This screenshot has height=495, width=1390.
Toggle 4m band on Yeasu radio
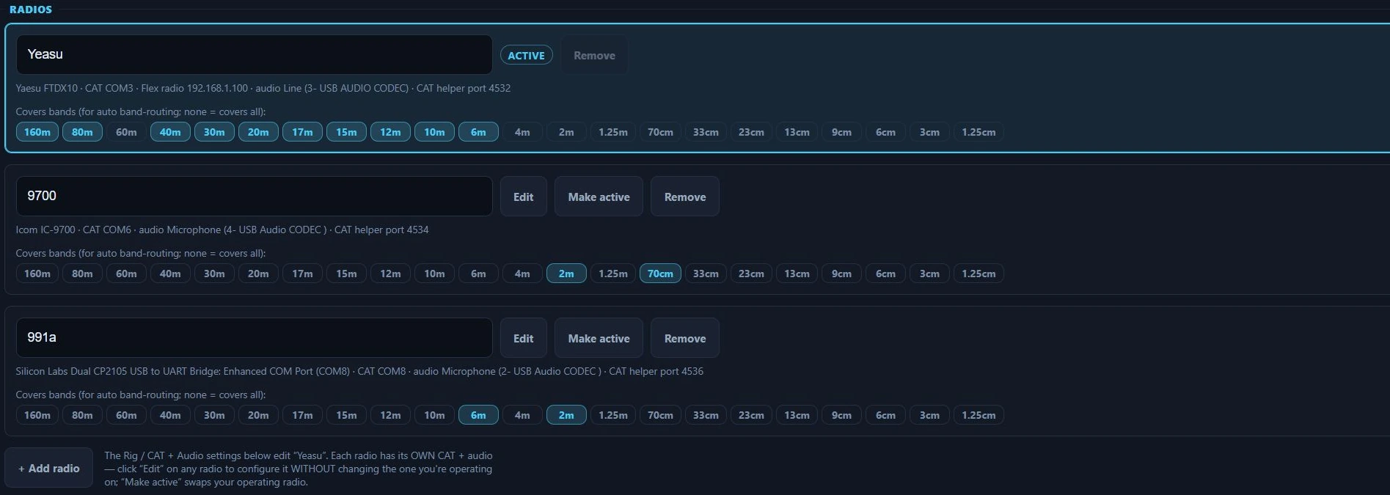tap(522, 132)
